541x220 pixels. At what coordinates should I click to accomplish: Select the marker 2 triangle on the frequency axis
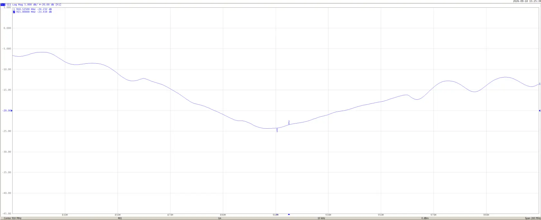pyautogui.click(x=289, y=214)
